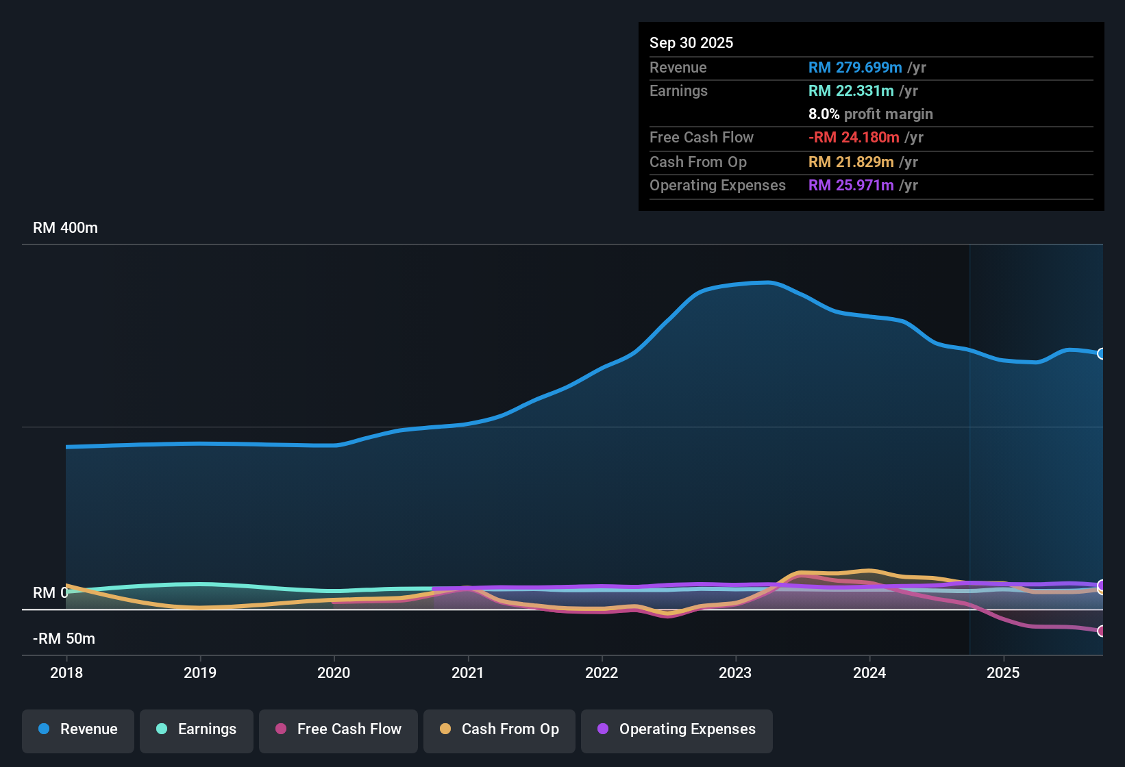
Task: Toggle the Revenue series dot icon
Action: tap(44, 729)
